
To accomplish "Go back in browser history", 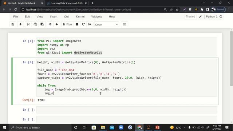I will click(4, 9).
